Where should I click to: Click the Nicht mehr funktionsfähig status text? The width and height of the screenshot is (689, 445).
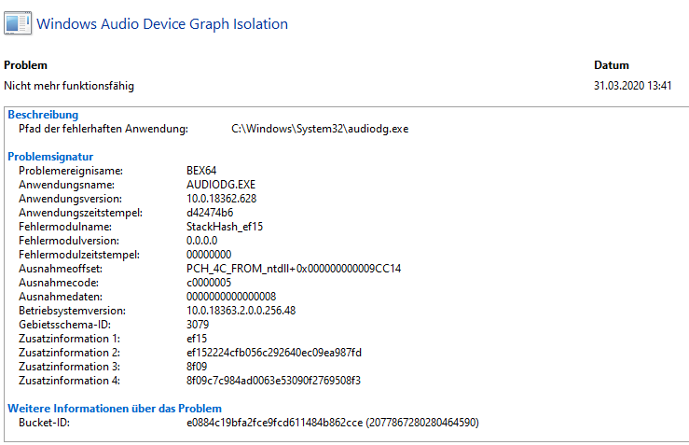tap(69, 86)
